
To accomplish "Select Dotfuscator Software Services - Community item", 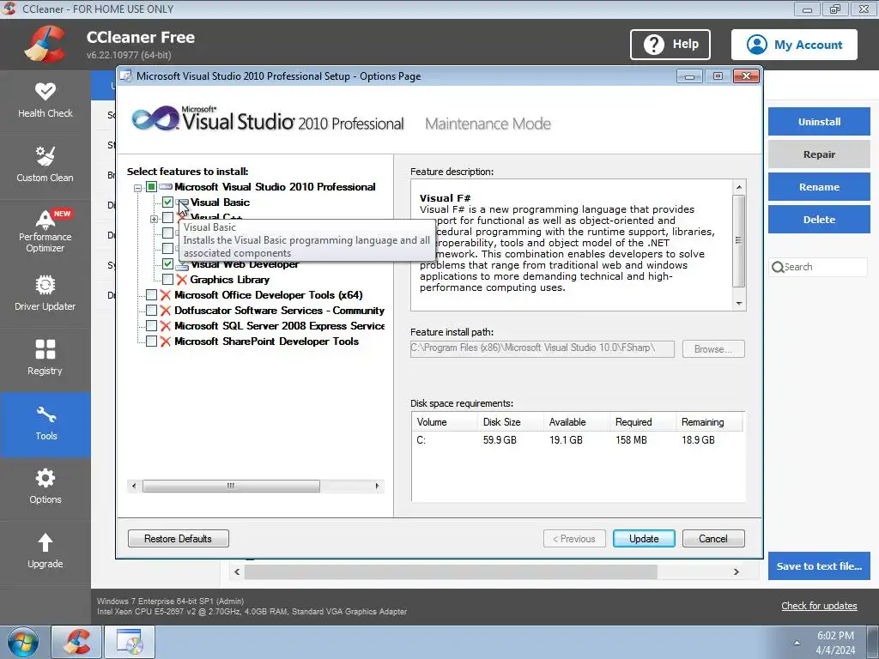I will tap(279, 311).
